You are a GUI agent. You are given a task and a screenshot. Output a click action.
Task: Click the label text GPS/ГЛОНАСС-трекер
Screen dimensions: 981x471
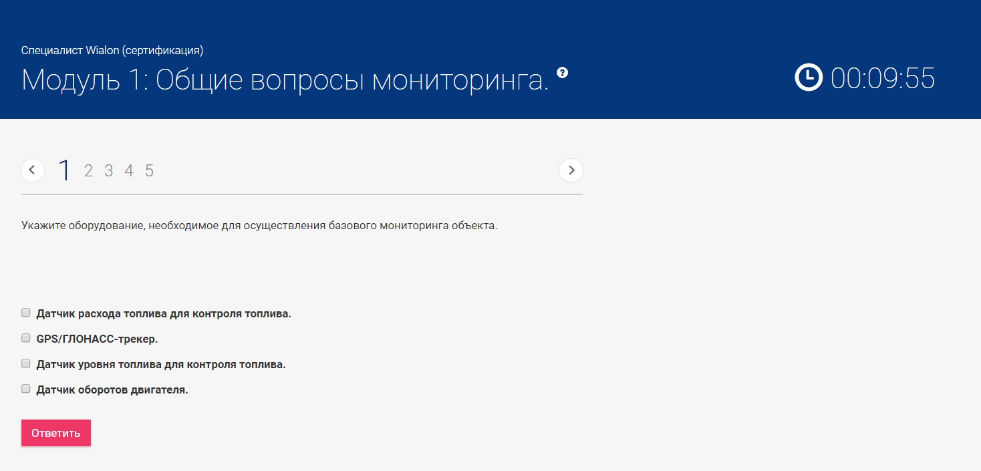[97, 338]
